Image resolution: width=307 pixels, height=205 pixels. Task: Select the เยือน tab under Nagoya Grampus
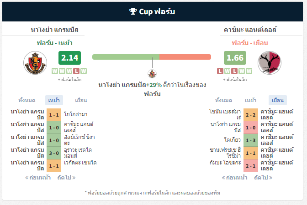point(81,100)
